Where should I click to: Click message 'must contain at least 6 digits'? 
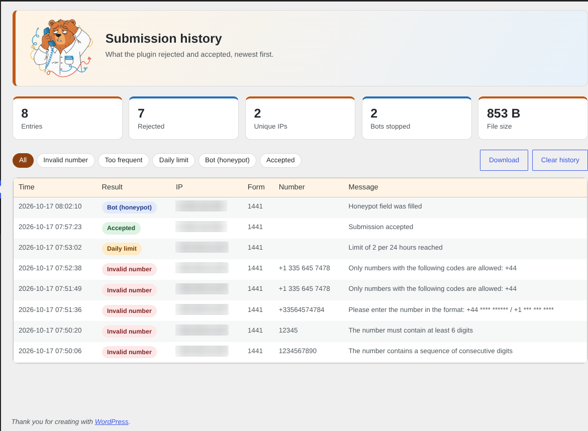[x=411, y=330]
